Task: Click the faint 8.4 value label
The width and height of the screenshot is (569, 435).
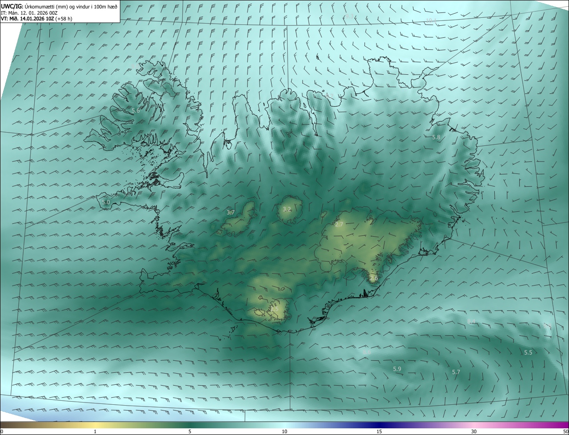Action: [x=471, y=321]
